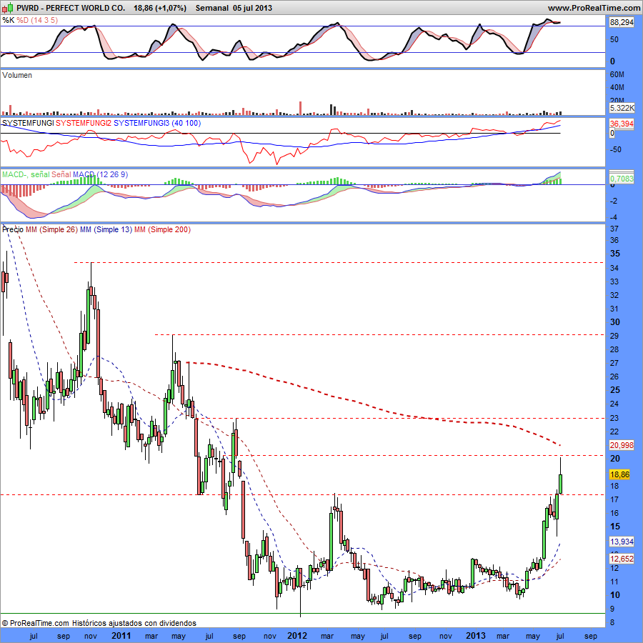Click the 18,86 (+1,07%) quote in header

160,8
